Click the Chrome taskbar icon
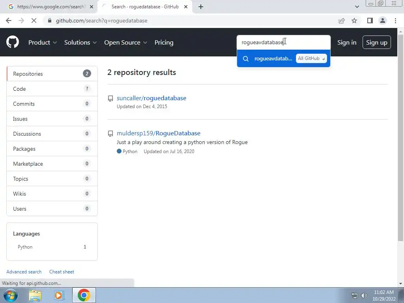Viewport: 404px width, 303px height. point(84,295)
